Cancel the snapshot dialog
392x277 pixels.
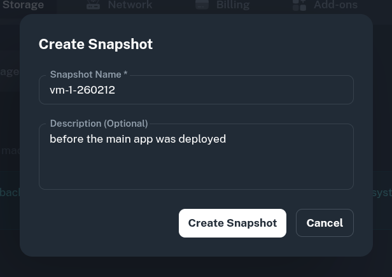click(325, 223)
